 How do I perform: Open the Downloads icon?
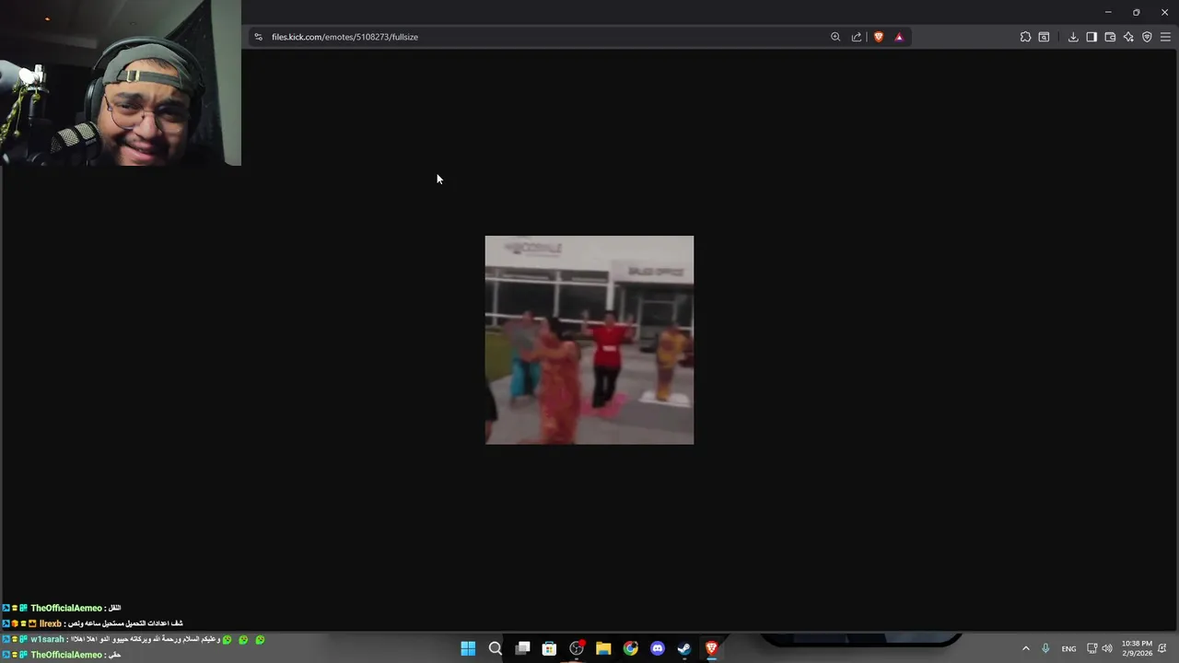tap(1073, 37)
